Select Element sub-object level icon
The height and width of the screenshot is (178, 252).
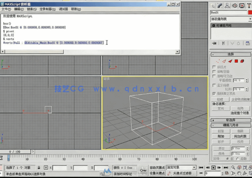242,61
